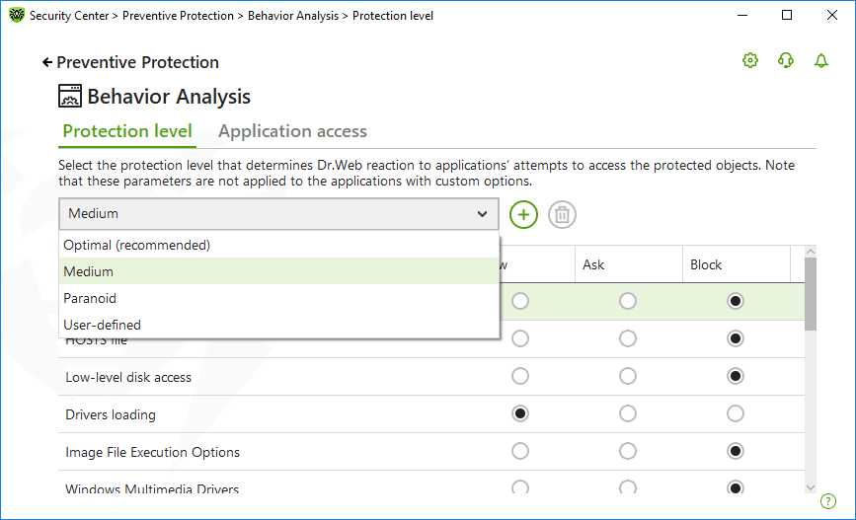Click the Drivers loading label
Image resolution: width=856 pixels, height=520 pixels.
tap(111, 414)
